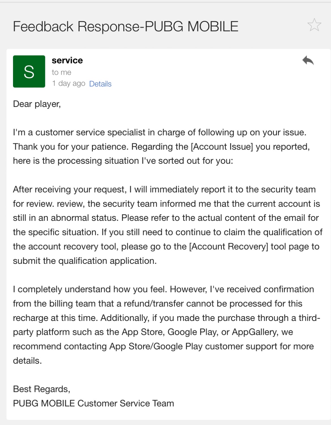Screen dimensions: 331x425
Task: Click "submit the qualification application" line
Action: [85, 261]
